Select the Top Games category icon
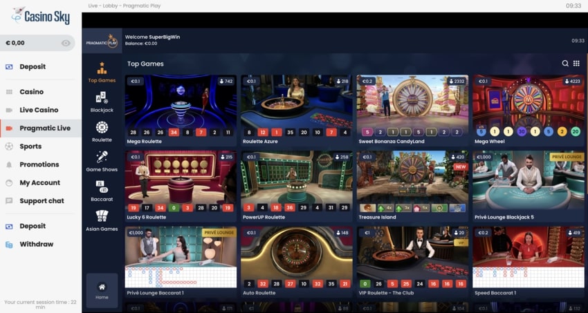This screenshot has height=313, width=588. click(x=102, y=68)
